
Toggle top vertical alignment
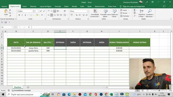pyautogui.click(x=49, y=11)
